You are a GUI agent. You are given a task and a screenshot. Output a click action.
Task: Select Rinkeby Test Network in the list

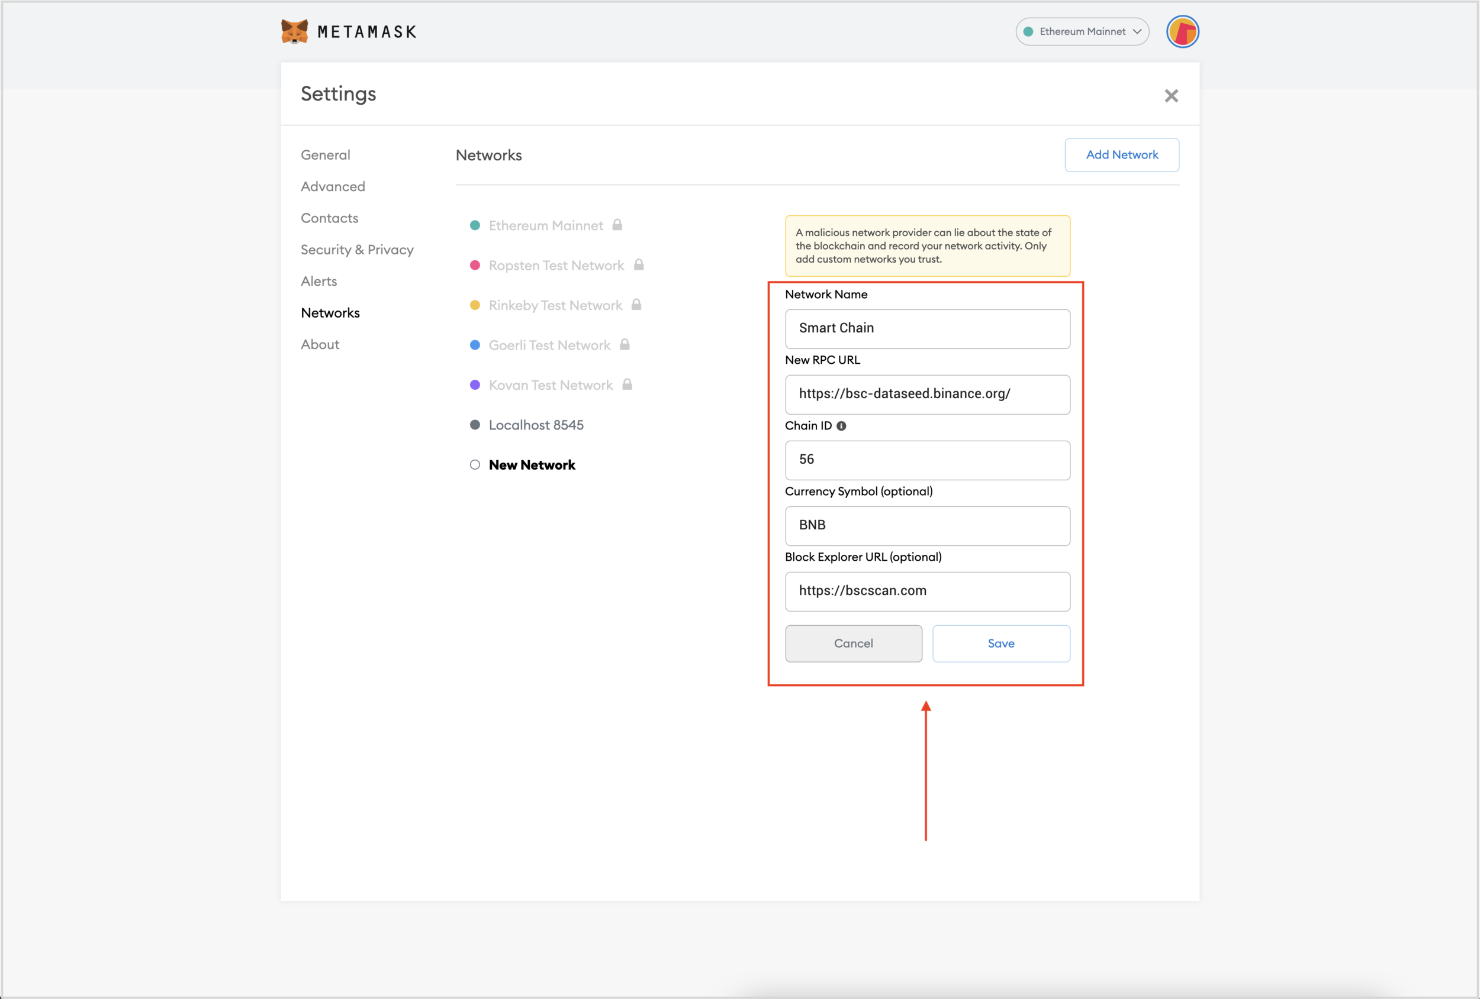[x=555, y=305]
